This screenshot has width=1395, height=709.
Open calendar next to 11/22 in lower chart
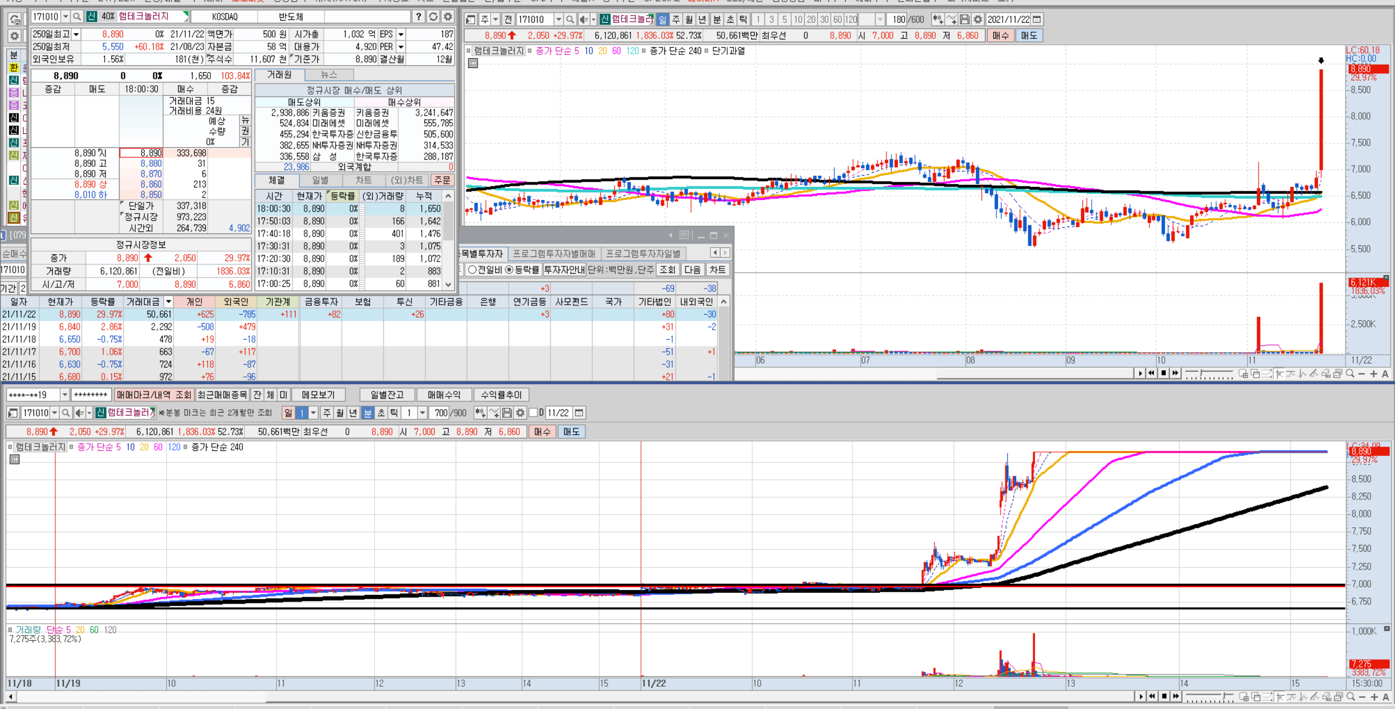coord(579,413)
